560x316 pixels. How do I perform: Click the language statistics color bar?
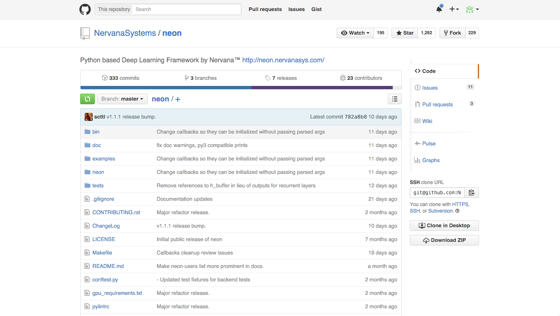(x=241, y=88)
